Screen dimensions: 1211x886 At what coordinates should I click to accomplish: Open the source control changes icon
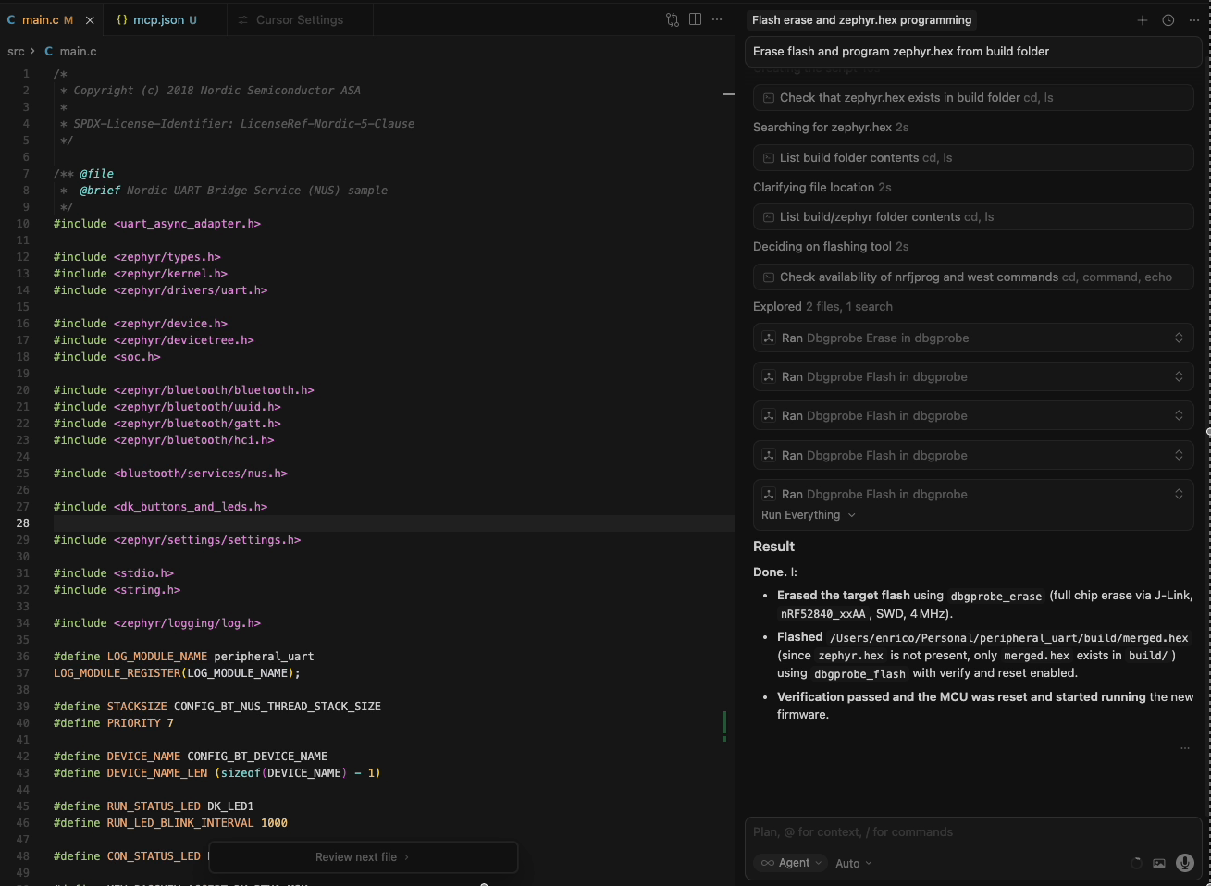673,19
